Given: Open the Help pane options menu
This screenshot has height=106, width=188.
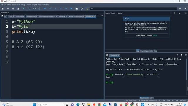Looking at the screenshot, I should (x=186, y=13).
